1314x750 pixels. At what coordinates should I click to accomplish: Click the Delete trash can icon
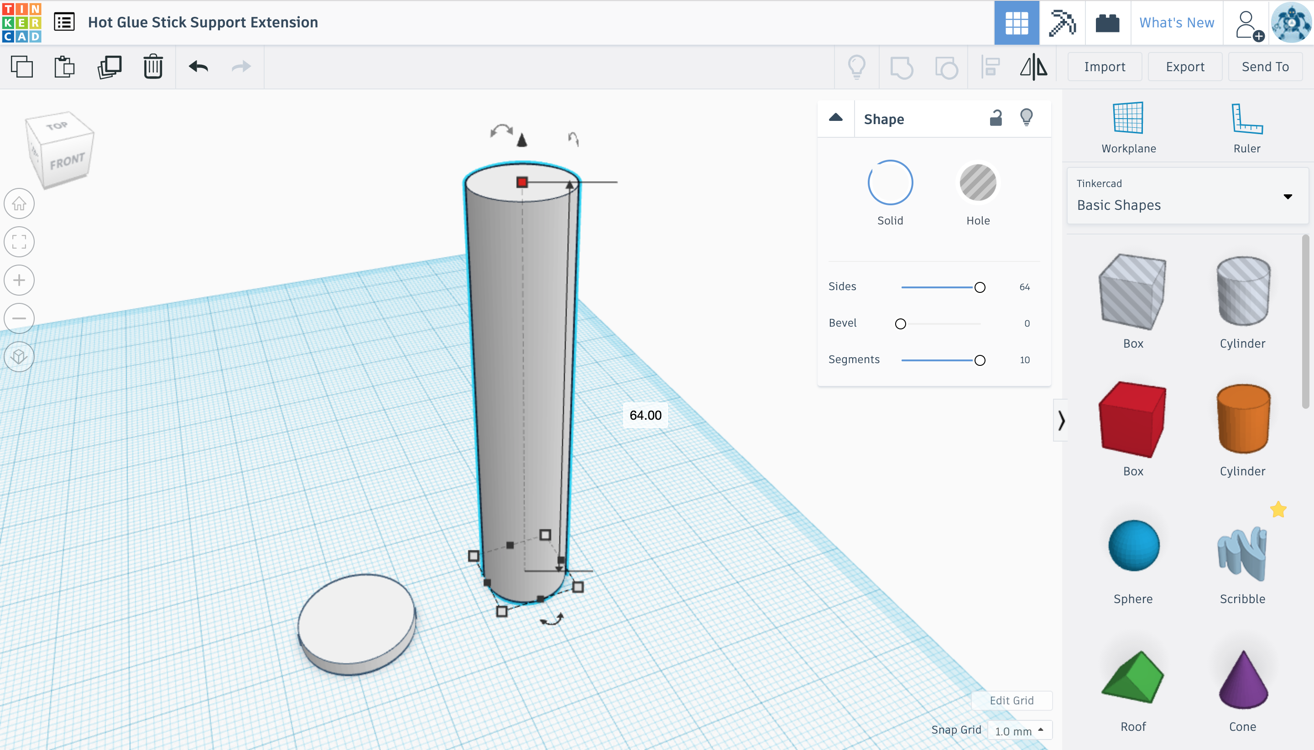[x=153, y=67]
